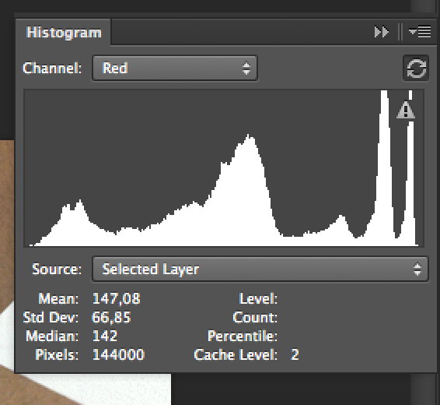Open the Histogram panel flyout menu

420,32
